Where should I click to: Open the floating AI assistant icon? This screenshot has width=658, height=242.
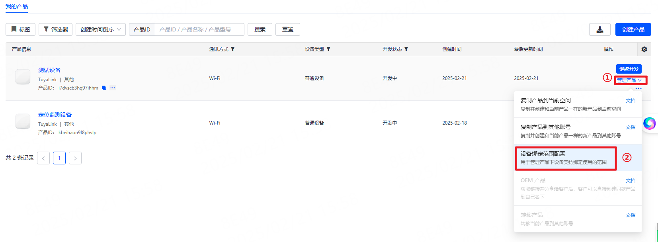pos(649,123)
